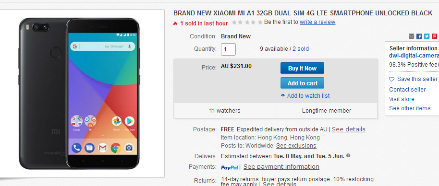439x186 pixels.
Task: Click the star rating row
Action: 247,22
